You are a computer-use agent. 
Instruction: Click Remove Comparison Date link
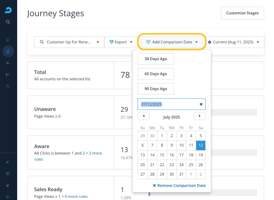click(x=179, y=186)
